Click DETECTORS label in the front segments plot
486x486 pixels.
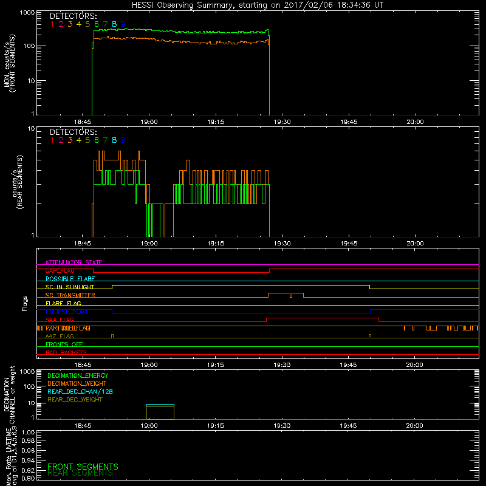(74, 16)
